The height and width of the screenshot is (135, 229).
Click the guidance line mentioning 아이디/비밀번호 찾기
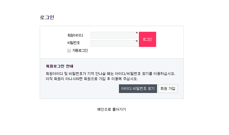pos(110,74)
